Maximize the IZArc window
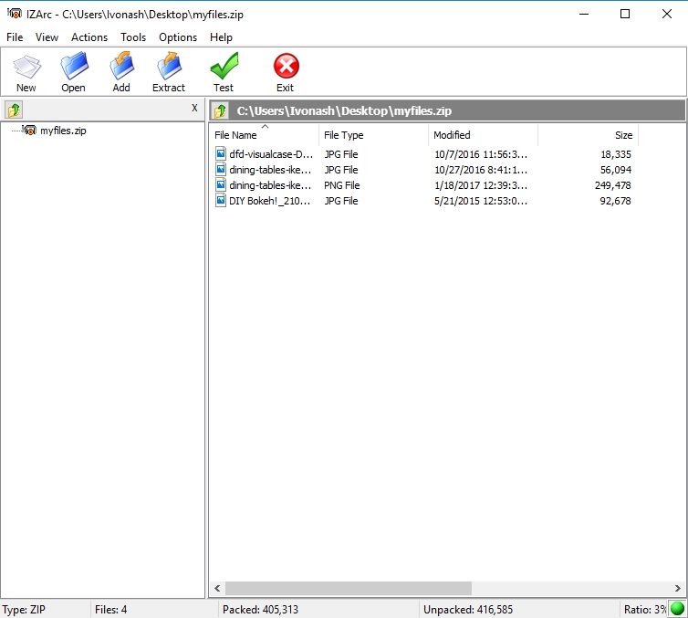The width and height of the screenshot is (688, 618). click(x=625, y=14)
